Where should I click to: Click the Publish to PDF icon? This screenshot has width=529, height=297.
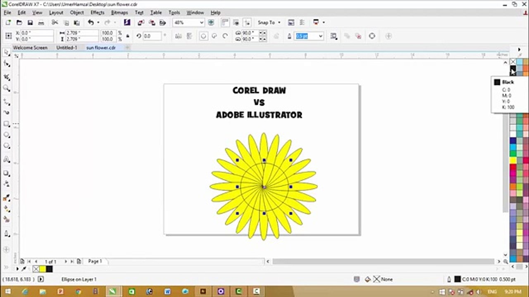162,23
